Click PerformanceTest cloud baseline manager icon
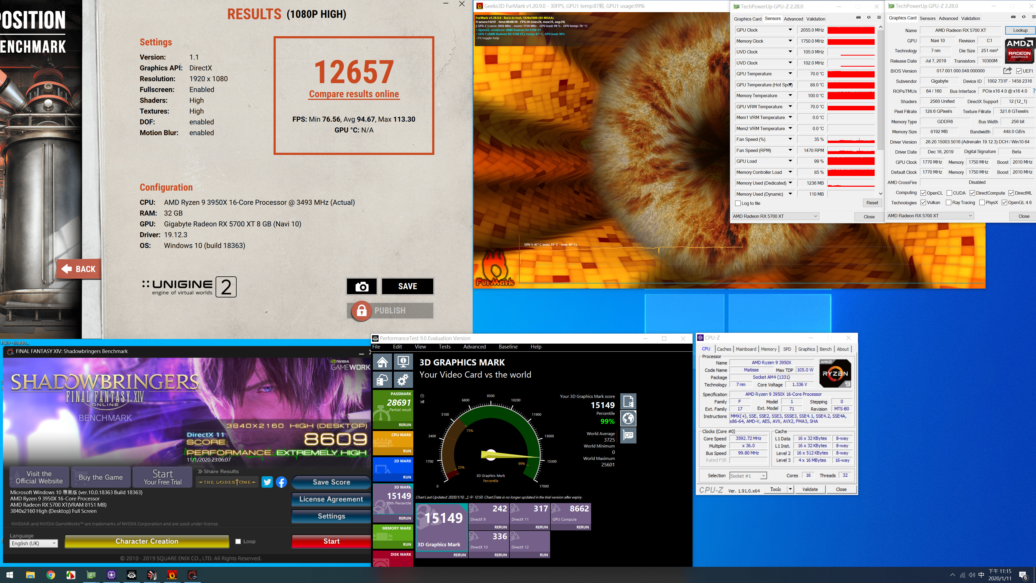The width and height of the screenshot is (1036, 583). click(x=383, y=380)
